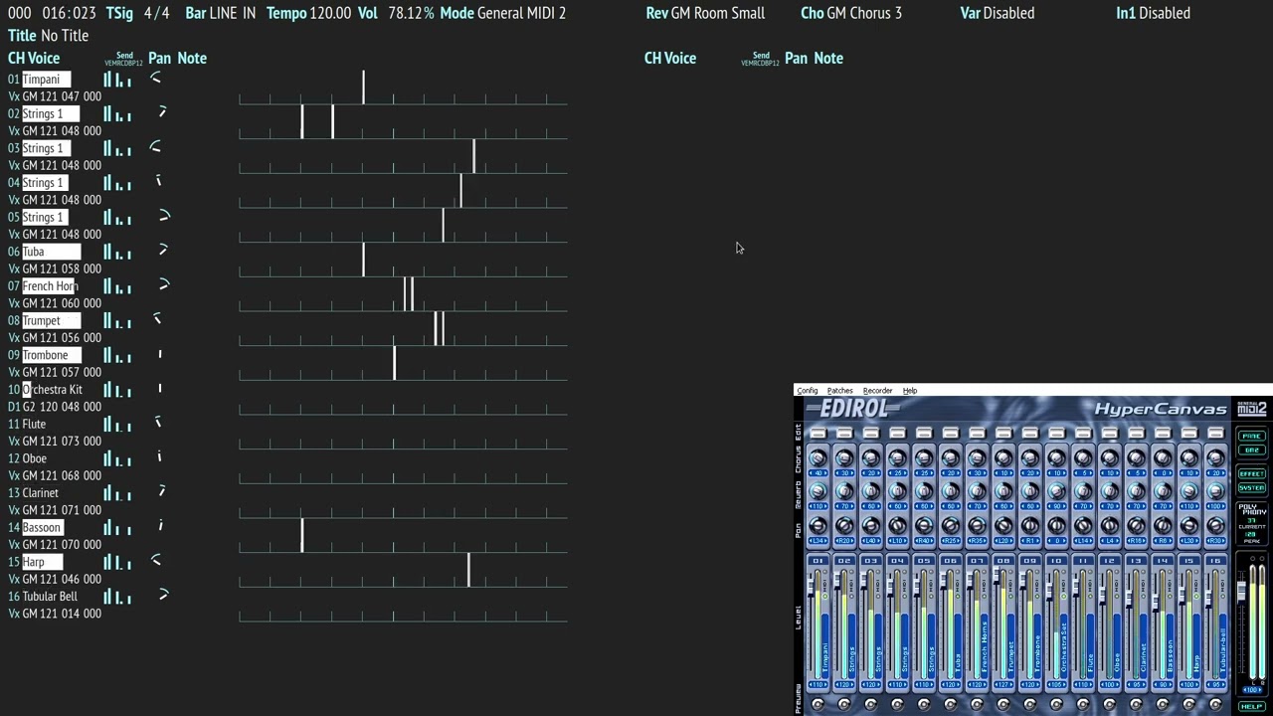Open the Config menu in HyperCanvas

tap(808, 391)
